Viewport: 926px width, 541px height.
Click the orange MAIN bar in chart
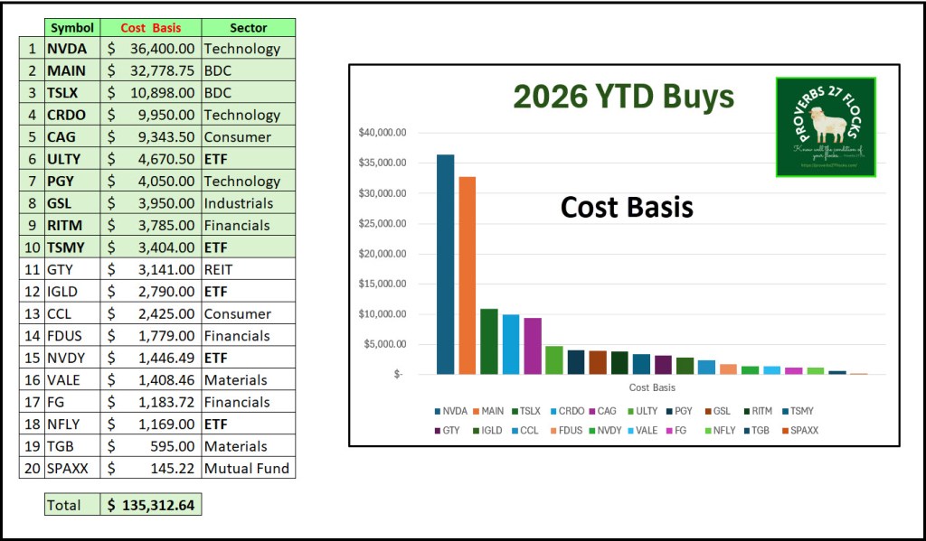(467, 275)
